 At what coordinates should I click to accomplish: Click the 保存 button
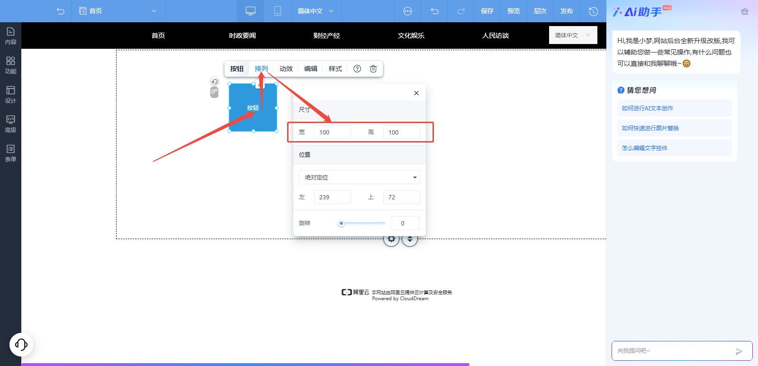click(487, 11)
